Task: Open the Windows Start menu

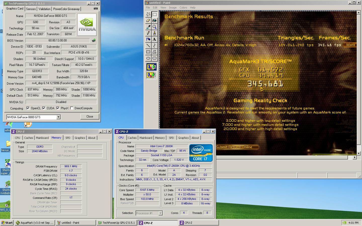Action: [x=7, y=223]
